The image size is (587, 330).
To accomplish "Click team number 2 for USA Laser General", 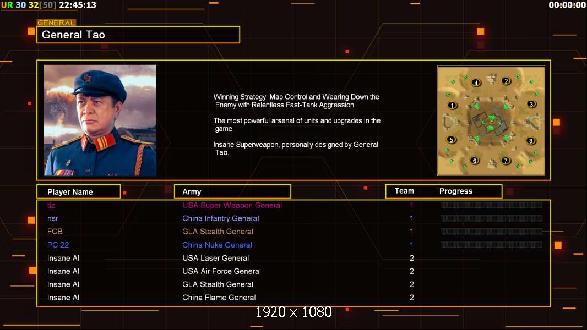I will click(411, 258).
